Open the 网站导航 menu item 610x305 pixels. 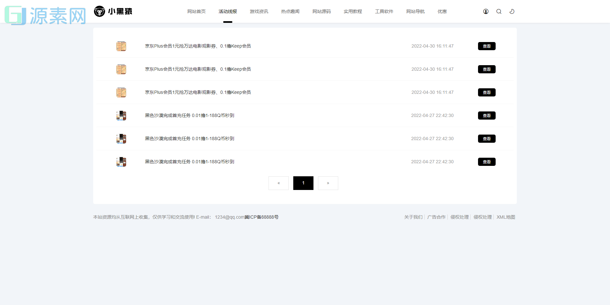tap(415, 11)
